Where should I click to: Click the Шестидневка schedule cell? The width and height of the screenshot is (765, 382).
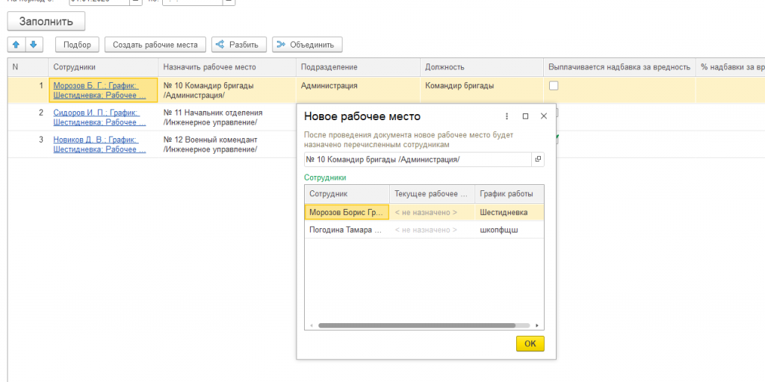pos(509,213)
